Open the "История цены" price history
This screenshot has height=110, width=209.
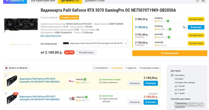(x=86, y=52)
